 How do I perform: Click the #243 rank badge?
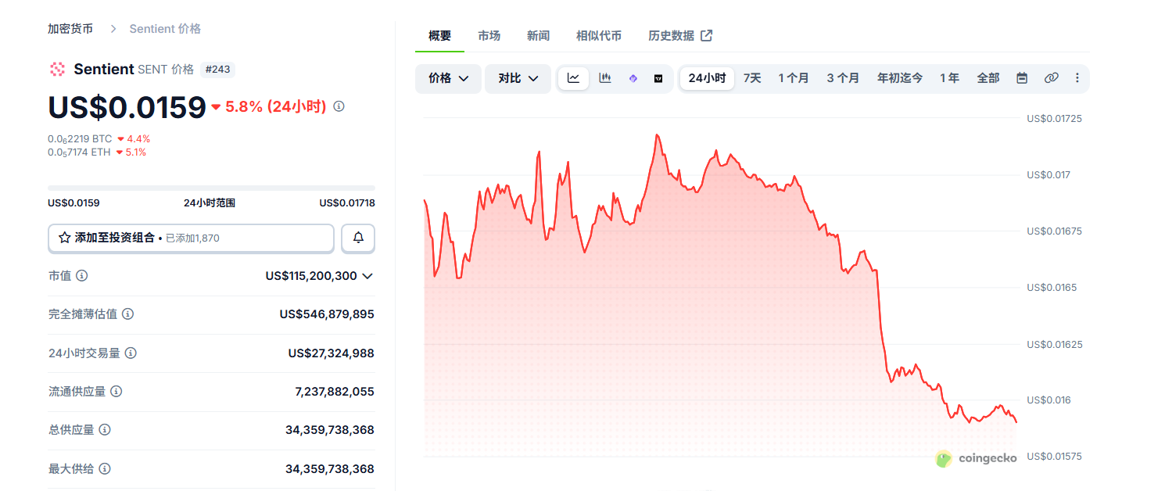coord(217,70)
